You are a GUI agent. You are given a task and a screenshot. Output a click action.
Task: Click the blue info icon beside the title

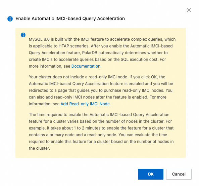pyautogui.click(x=10, y=19)
